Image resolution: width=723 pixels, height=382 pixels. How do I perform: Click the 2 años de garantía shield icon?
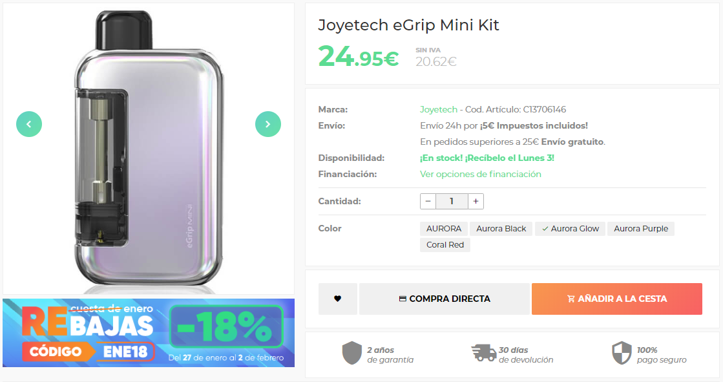352,354
